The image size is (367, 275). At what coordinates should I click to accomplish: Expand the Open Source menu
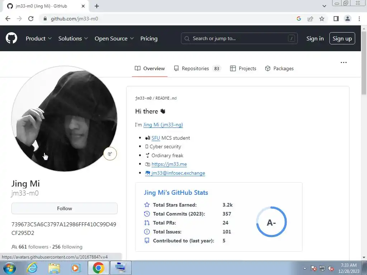pos(114,38)
